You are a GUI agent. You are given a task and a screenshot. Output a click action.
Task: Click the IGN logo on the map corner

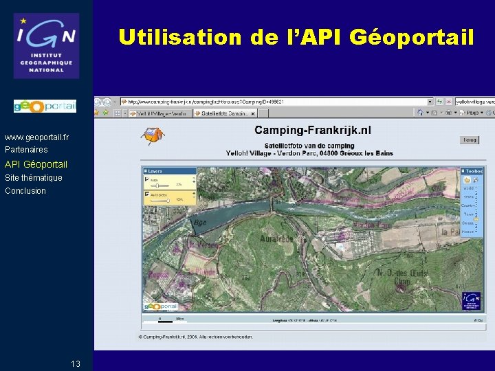472,301
